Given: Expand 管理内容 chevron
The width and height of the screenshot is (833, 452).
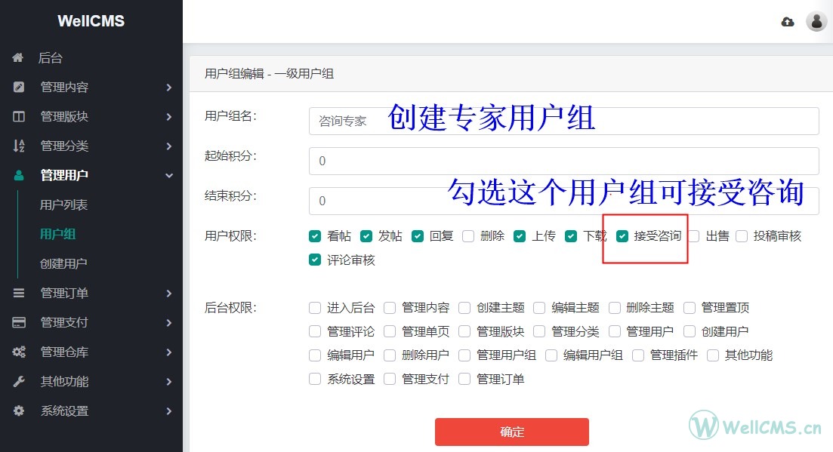Looking at the screenshot, I should [x=169, y=87].
